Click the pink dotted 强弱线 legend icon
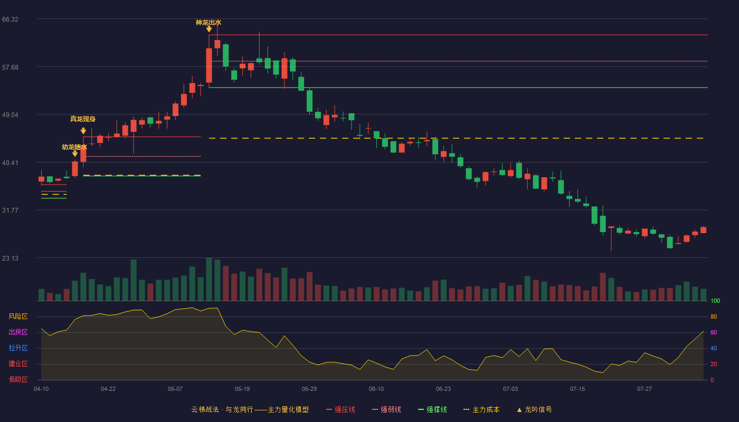 tap(375, 409)
